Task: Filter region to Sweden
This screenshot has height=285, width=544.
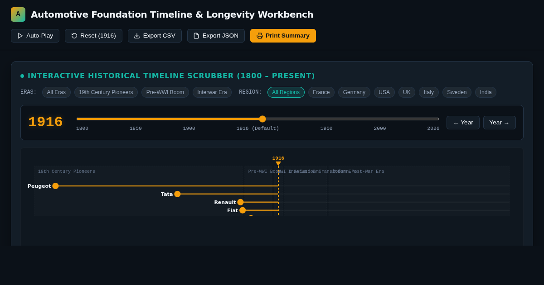Action: coord(457,92)
